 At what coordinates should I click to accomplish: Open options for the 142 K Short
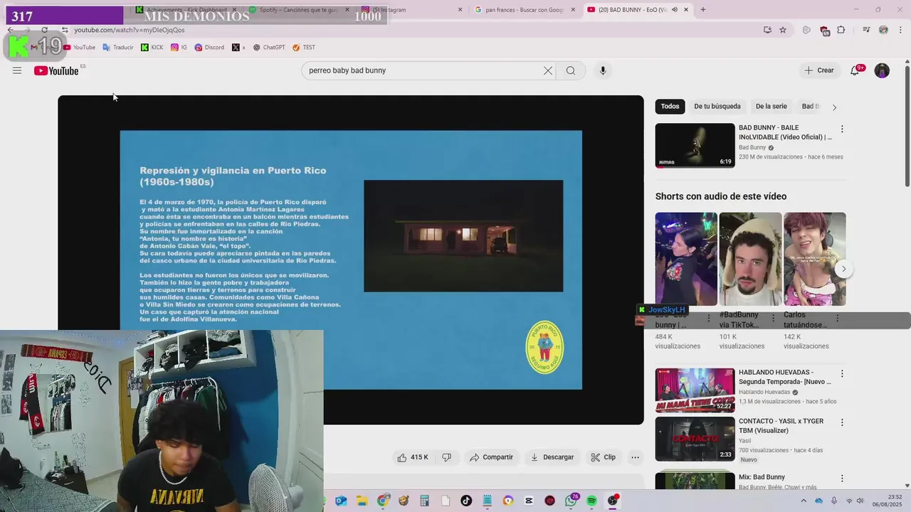tap(838, 319)
